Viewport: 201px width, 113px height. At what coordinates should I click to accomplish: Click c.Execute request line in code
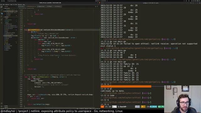60,94
